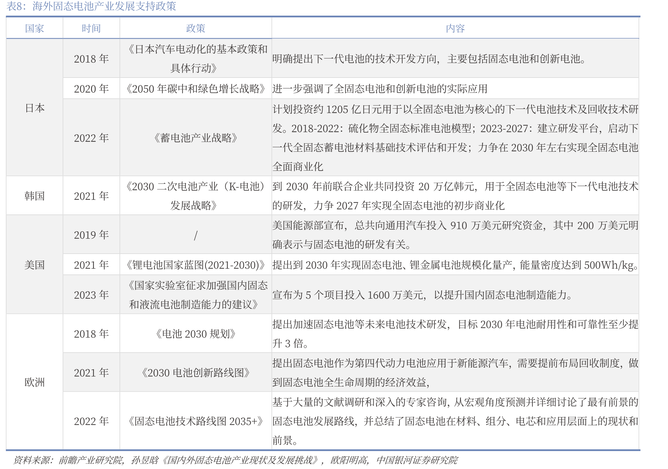Select the 政策 column header
This screenshot has height=469, width=668.
tap(195, 28)
